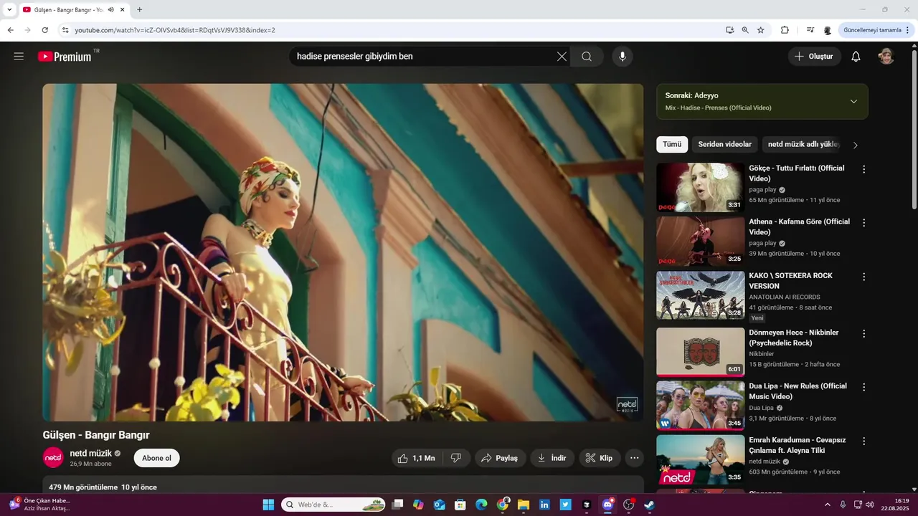The image size is (918, 516).
Task: Open Chrome tab search dropdown
Action: 9,10
